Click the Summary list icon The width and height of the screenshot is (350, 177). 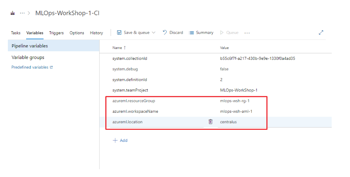pos(191,33)
